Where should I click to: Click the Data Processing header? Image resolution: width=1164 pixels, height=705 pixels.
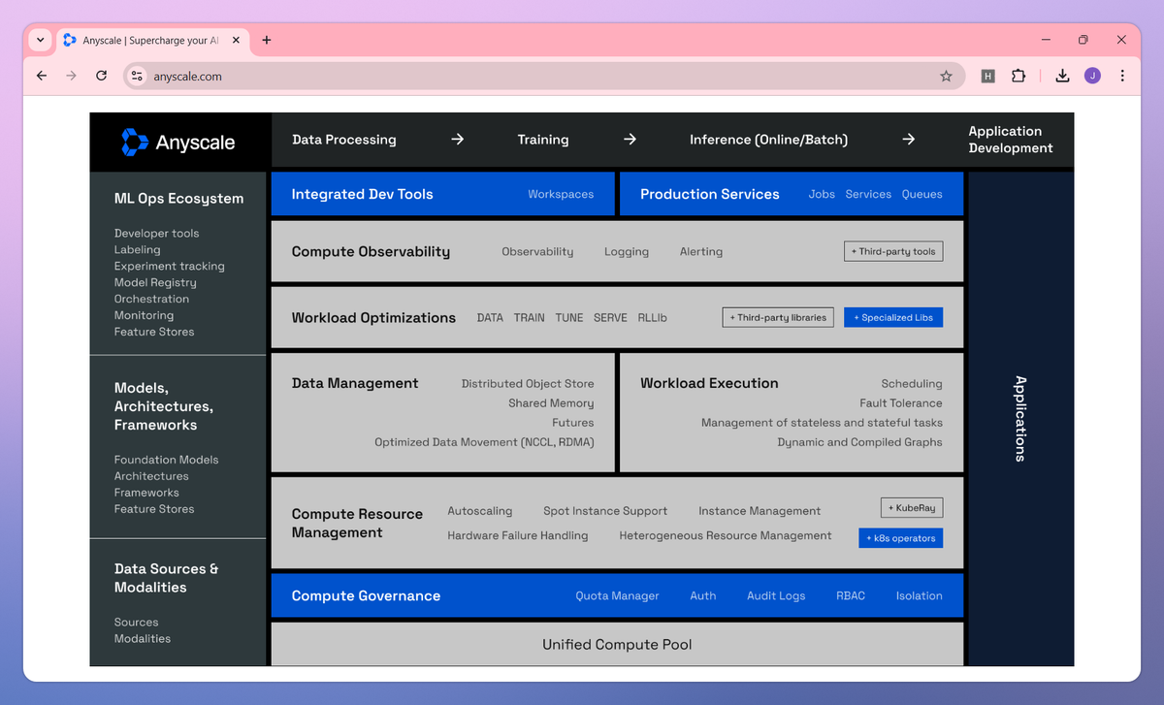click(344, 140)
